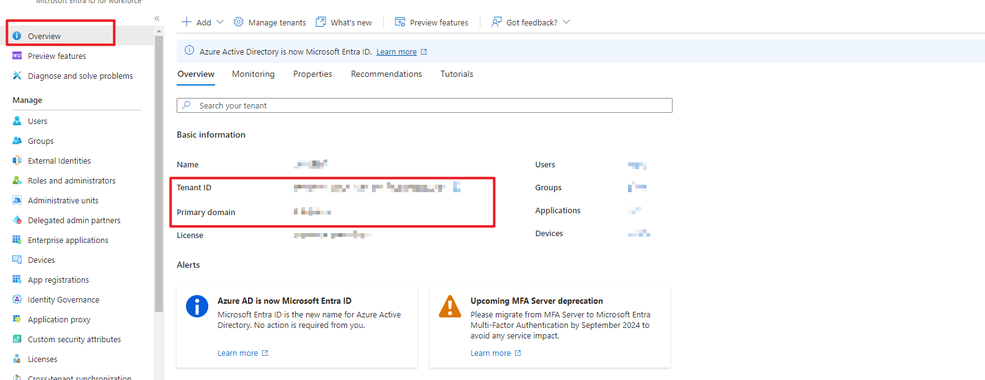Click the Identity Governance icon

pyautogui.click(x=17, y=299)
